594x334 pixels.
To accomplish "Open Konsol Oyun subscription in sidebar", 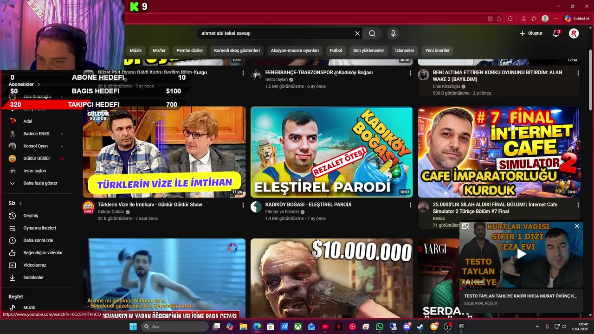I will 36,146.
